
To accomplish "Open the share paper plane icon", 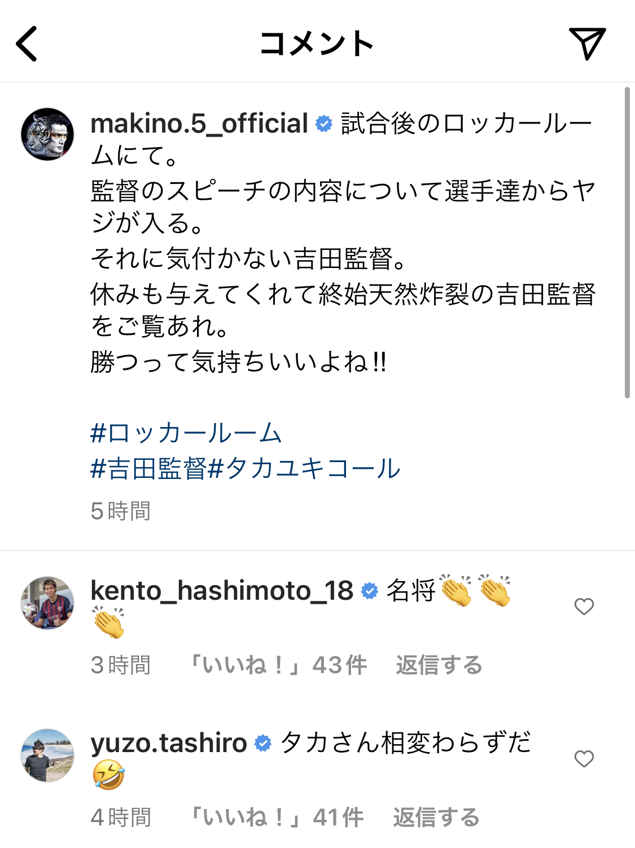I will point(587,43).
